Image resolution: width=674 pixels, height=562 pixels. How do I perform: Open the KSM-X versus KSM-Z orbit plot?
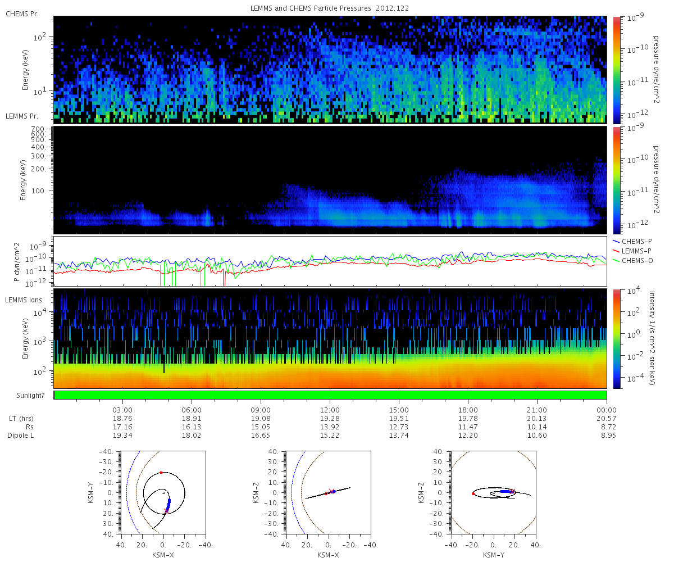pos(328,492)
